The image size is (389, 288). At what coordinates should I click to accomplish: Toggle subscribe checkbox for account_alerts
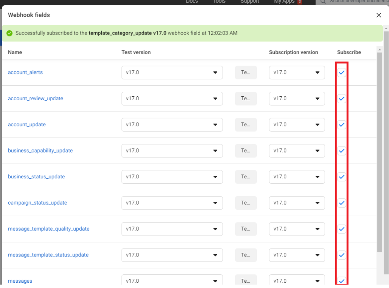342,72
